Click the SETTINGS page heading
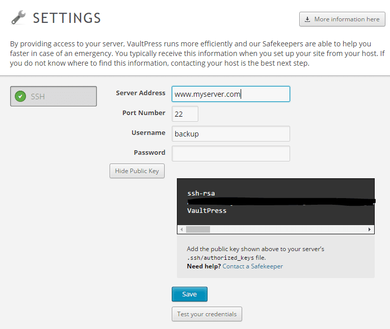390x329 pixels. click(x=67, y=18)
